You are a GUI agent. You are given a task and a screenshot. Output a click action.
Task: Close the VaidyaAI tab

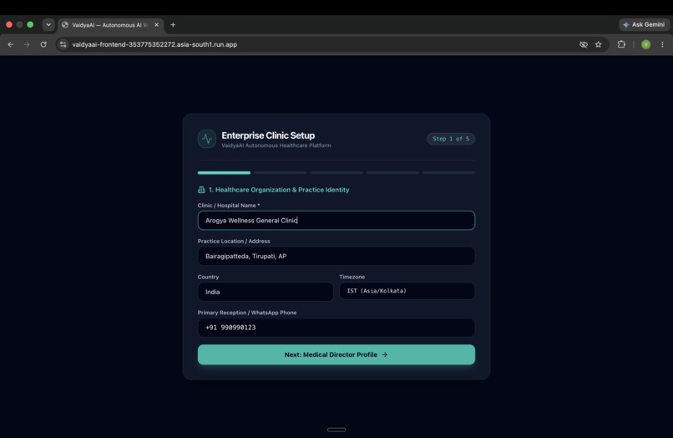pos(156,25)
